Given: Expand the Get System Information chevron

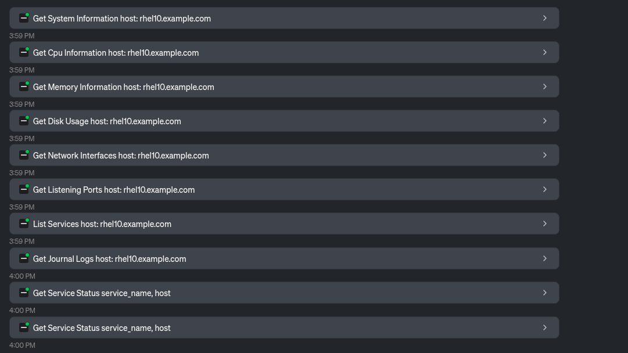Looking at the screenshot, I should click(545, 19).
